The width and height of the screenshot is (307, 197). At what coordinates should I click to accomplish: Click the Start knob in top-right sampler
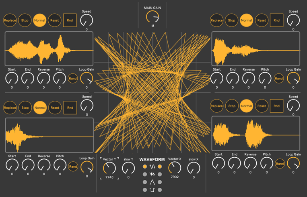coord(217,79)
